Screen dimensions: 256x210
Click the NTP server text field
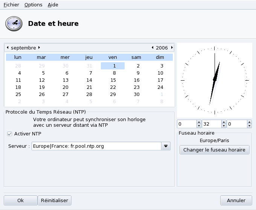pyautogui.click(x=96, y=146)
